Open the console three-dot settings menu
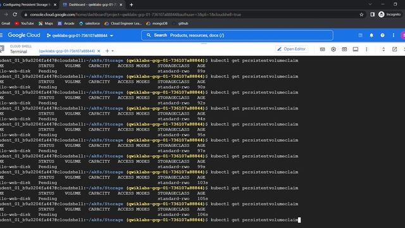Screen dimensions: 405x228 (x=394, y=35)
